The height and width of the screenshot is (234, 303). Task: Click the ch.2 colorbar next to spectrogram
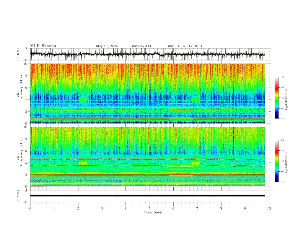tap(277, 161)
